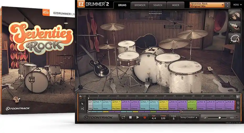Click the EZ Drummer 2 logo
The width and height of the screenshot is (244, 133).
point(93,4)
